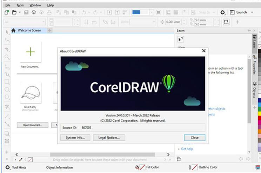The image size is (261, 173).
Task: Click the New Document plus thumbnail
Action: pos(31,52)
